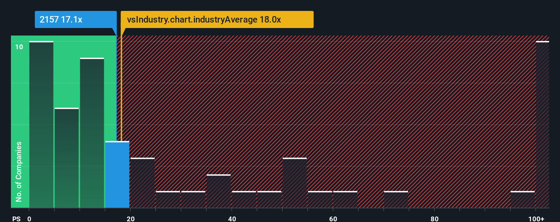Select the small bar at PS 95-100
The image size is (560, 222).
523,199
